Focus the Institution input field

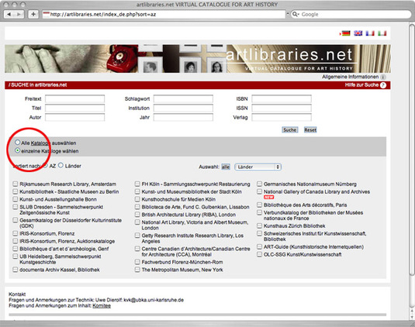pos(183,108)
